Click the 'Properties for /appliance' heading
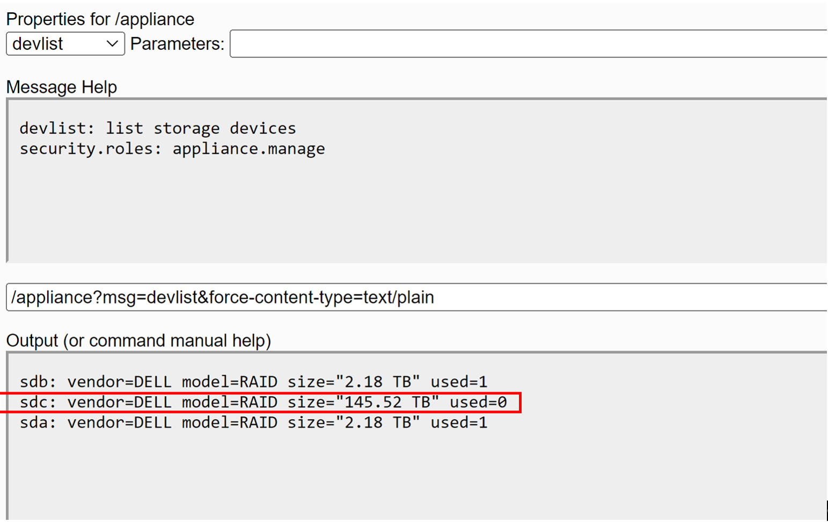 pos(100,19)
